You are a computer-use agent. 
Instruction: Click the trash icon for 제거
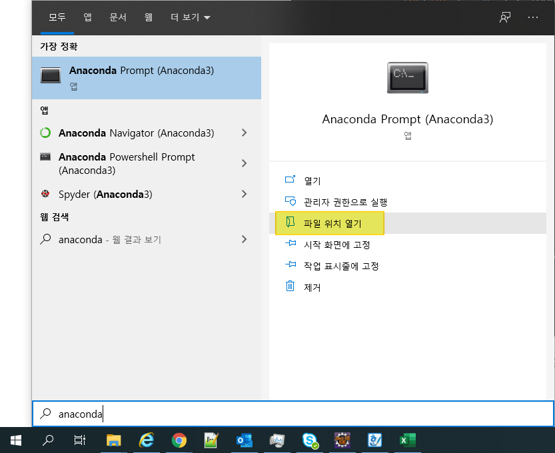(290, 286)
